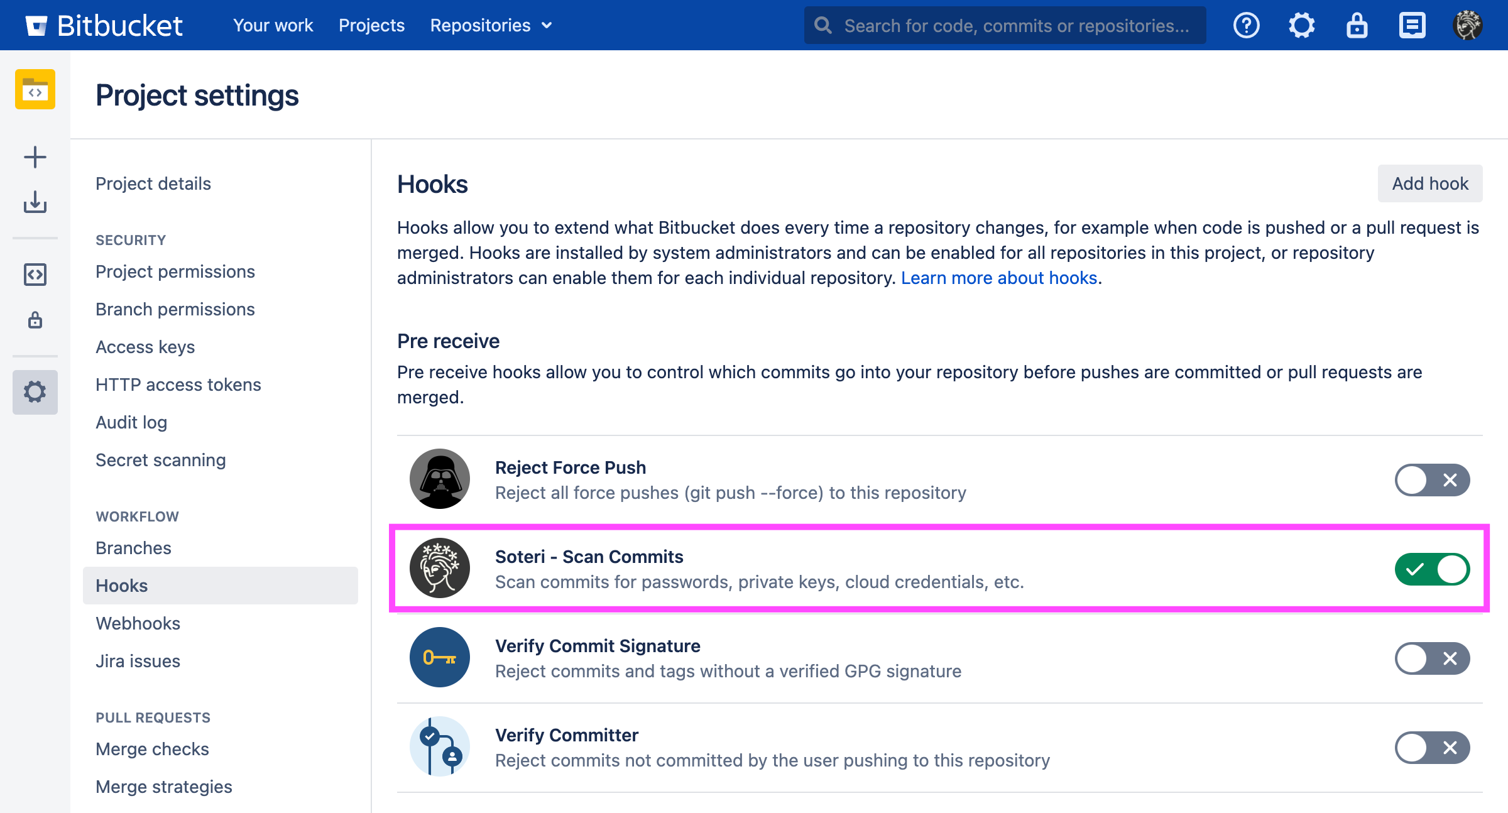Follow the Learn more about hooks link
The height and width of the screenshot is (813, 1508).
tap(998, 278)
